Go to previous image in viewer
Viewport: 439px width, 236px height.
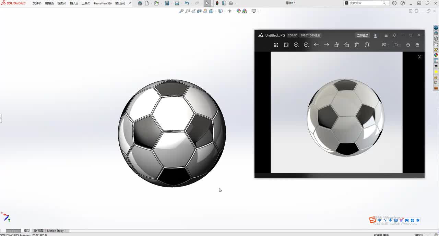[x=317, y=45]
